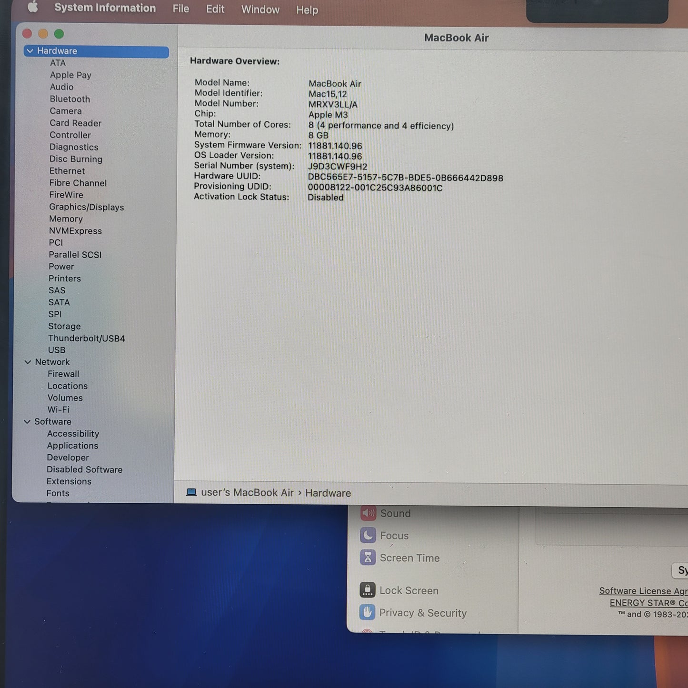This screenshot has height=688, width=688.
Task: Open the Help menu
Action: (x=307, y=10)
